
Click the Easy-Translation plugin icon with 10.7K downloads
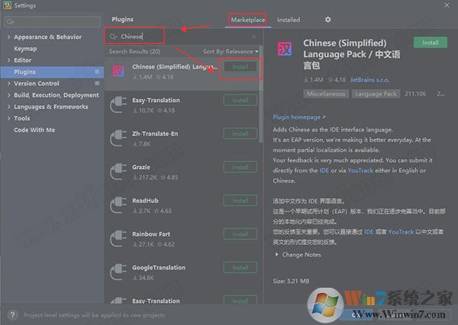[118, 104]
